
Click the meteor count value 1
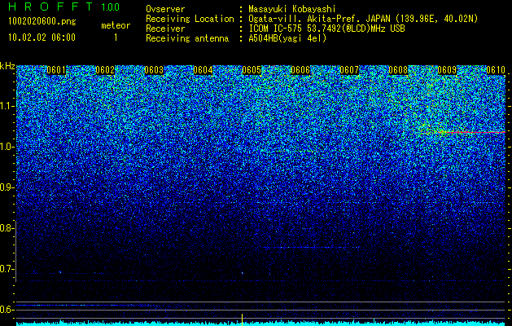coord(116,37)
